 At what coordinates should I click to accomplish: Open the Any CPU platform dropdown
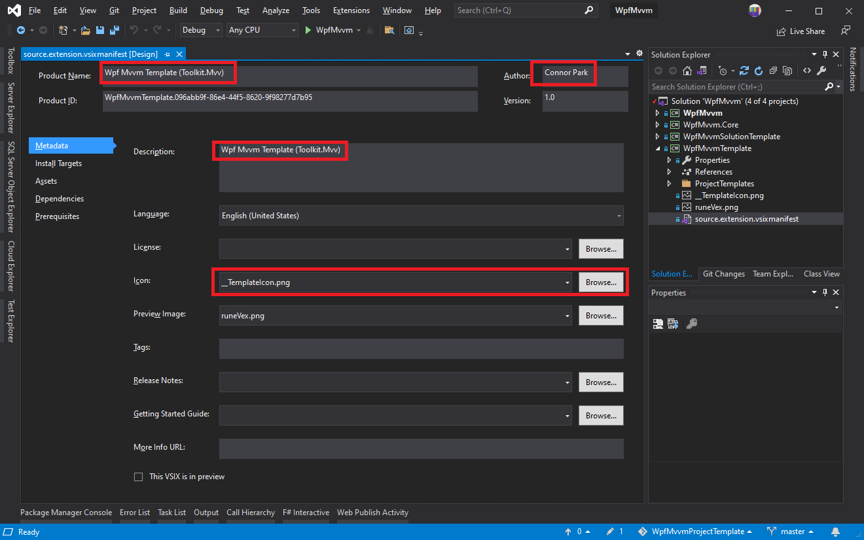(262, 30)
